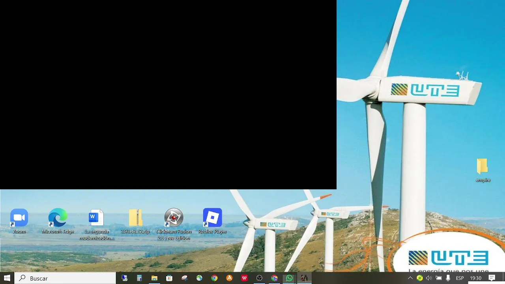Switch to the last running taskbar app
Image resolution: width=505 pixels, height=284 pixels.
tap(304, 278)
